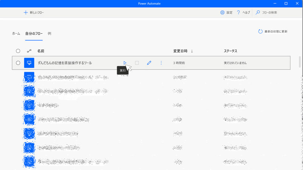Image resolution: width=303 pixels, height=170 pixels.
Task: Open 設定 with the gear icon
Action: (222, 12)
